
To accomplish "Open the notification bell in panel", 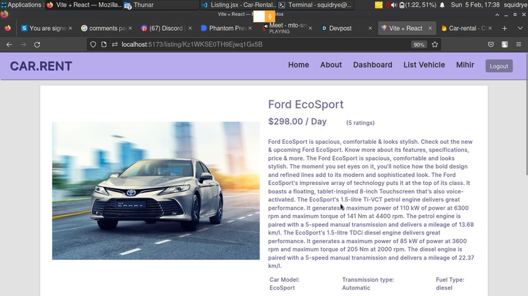I will [442, 5].
